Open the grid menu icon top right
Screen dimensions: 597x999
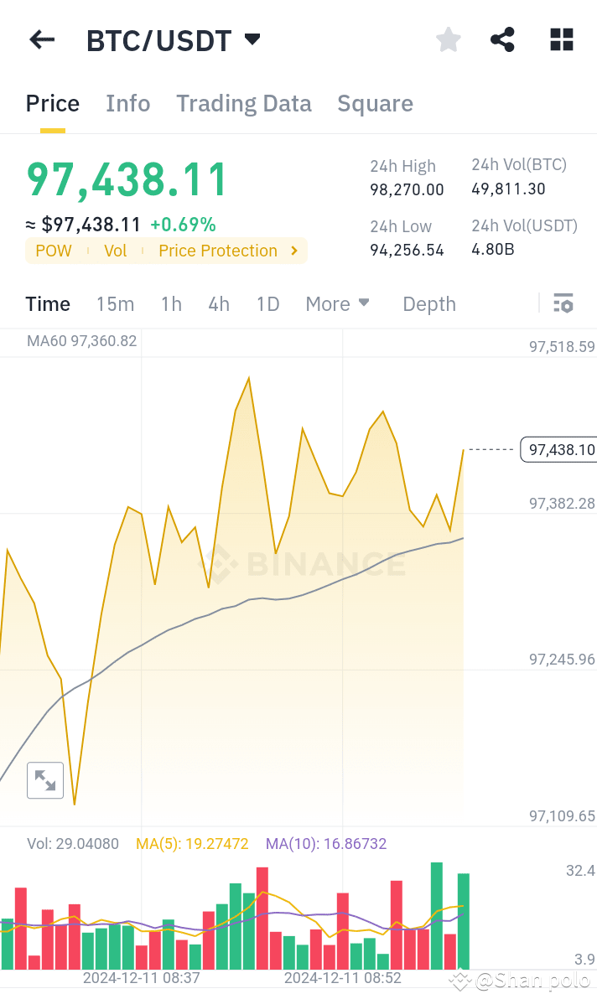point(560,39)
